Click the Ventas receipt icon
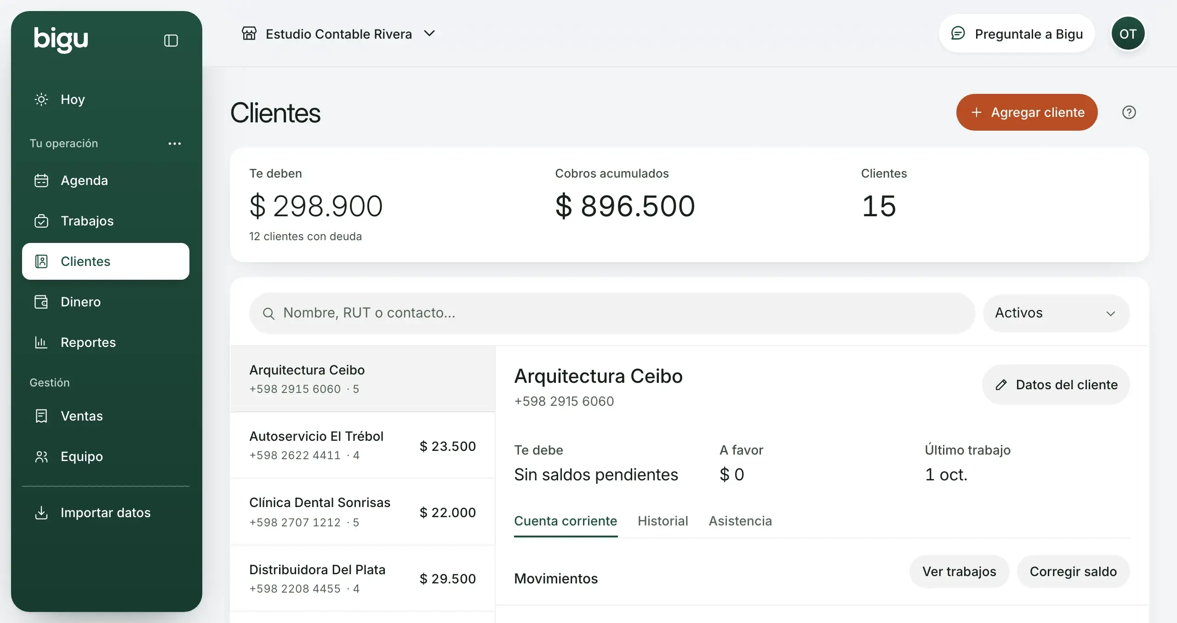The width and height of the screenshot is (1177, 623). coord(41,416)
